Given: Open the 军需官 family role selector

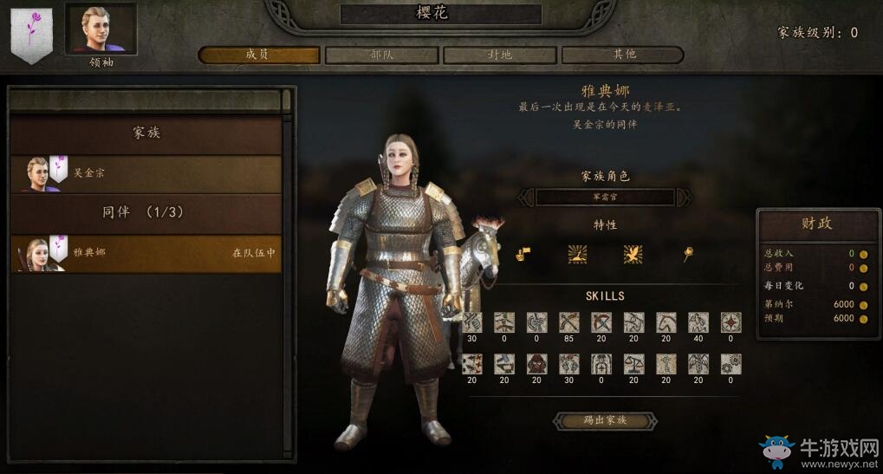Looking at the screenshot, I should 605,197.
